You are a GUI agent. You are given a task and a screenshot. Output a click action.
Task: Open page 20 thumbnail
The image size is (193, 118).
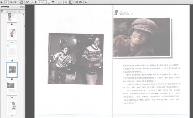pyautogui.click(x=12, y=18)
